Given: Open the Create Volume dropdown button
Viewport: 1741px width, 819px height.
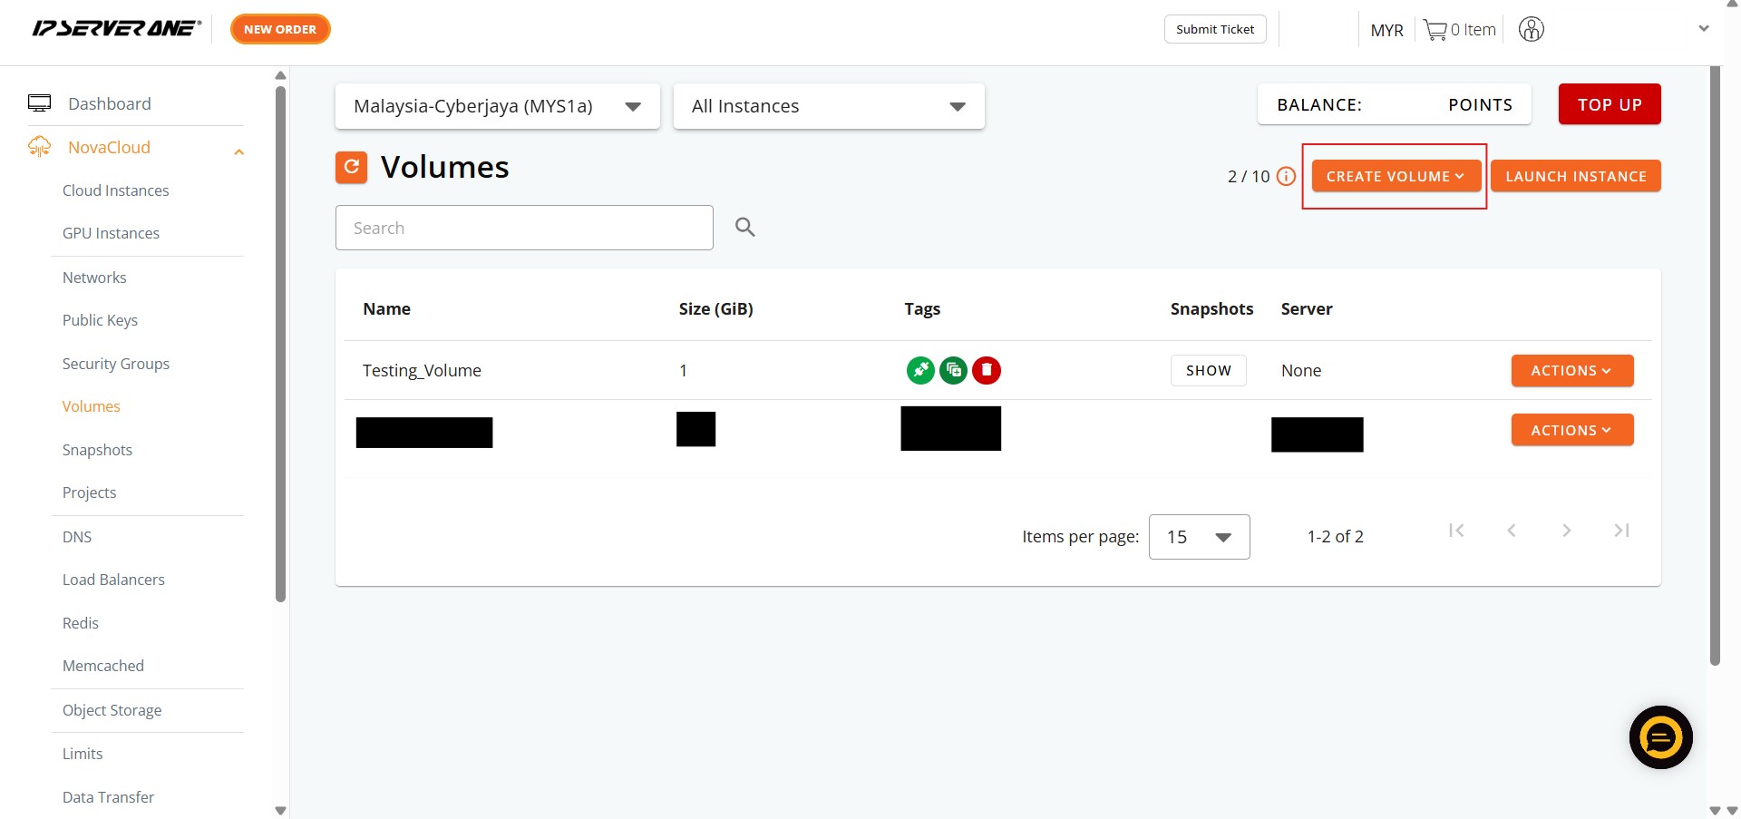Looking at the screenshot, I should point(1395,176).
